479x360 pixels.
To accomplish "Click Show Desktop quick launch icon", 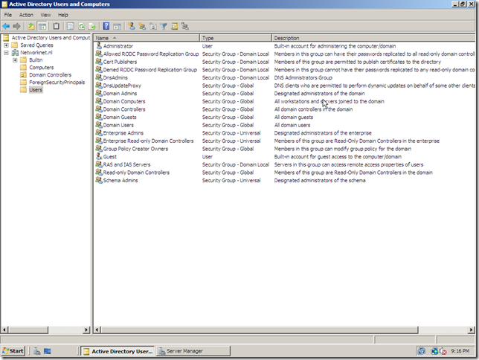I will 48,351.
